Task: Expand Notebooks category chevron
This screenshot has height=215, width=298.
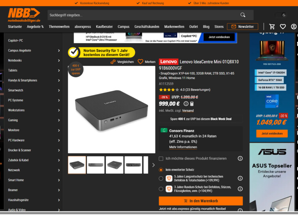Action: [59, 61]
